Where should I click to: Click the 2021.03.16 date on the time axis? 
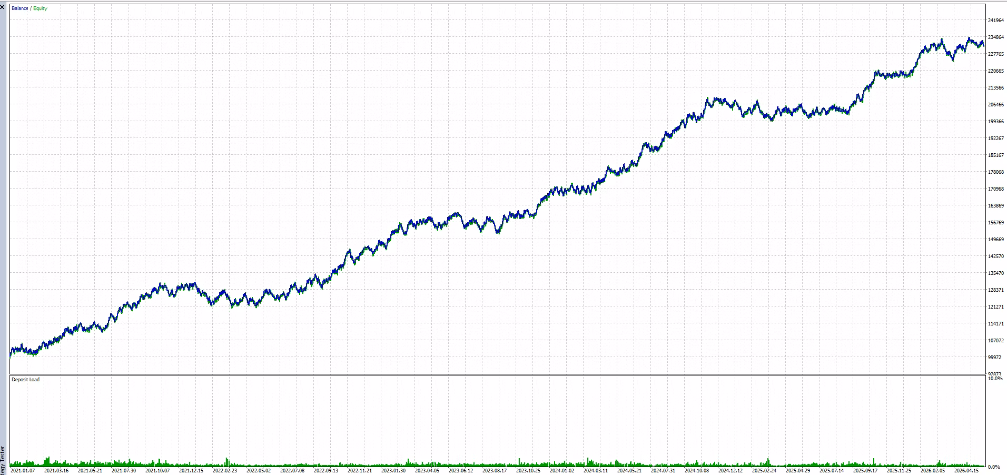(x=56, y=471)
